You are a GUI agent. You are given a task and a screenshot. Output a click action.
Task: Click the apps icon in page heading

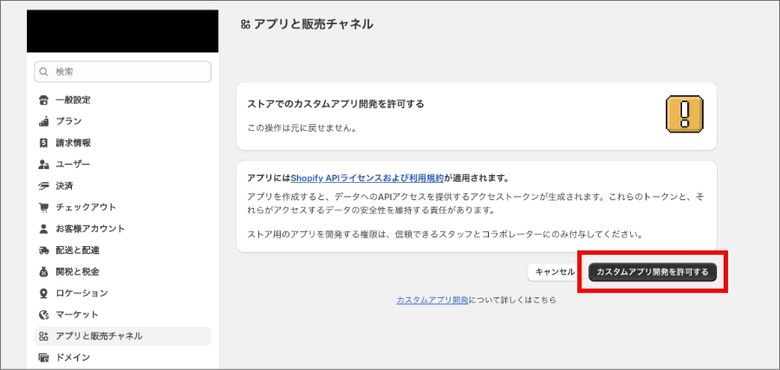[244, 24]
